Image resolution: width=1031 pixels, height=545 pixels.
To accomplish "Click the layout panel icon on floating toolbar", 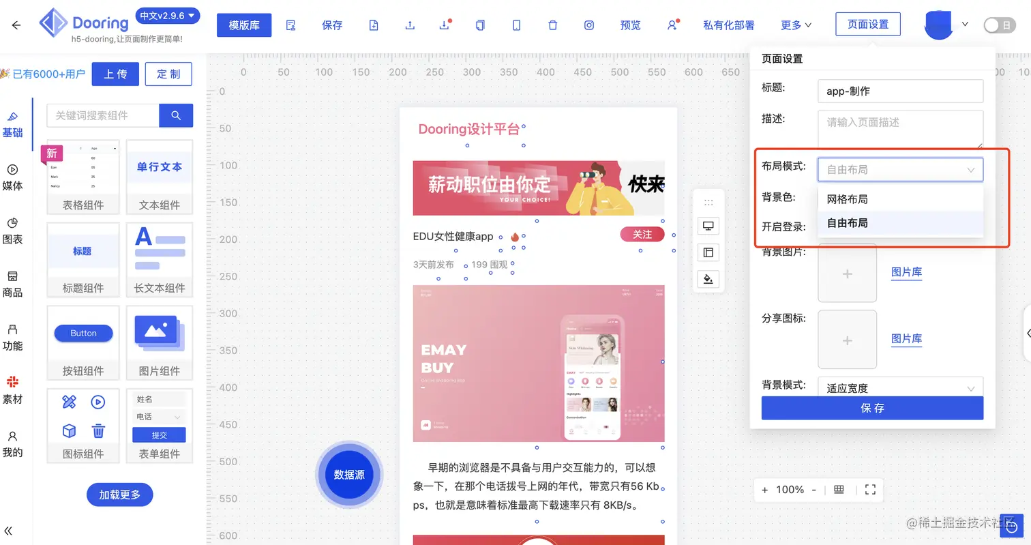I will pos(708,253).
